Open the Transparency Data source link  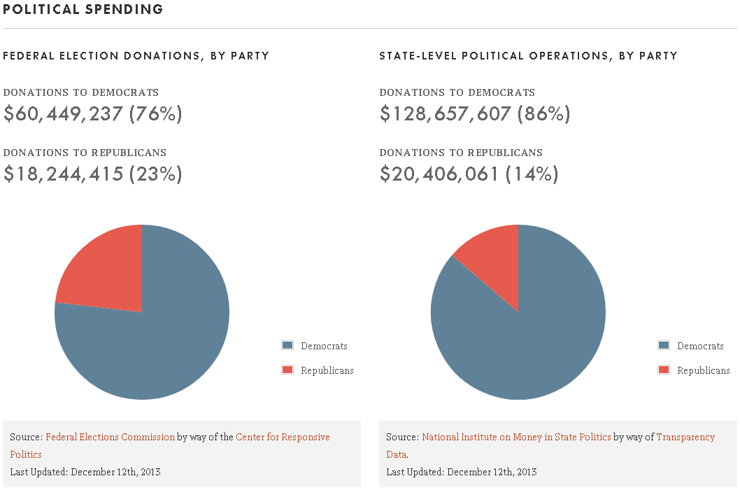pos(685,437)
